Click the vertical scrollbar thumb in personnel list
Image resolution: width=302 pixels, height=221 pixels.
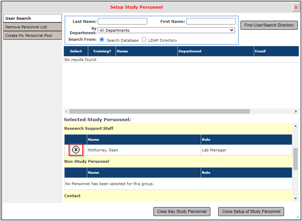click(296, 159)
